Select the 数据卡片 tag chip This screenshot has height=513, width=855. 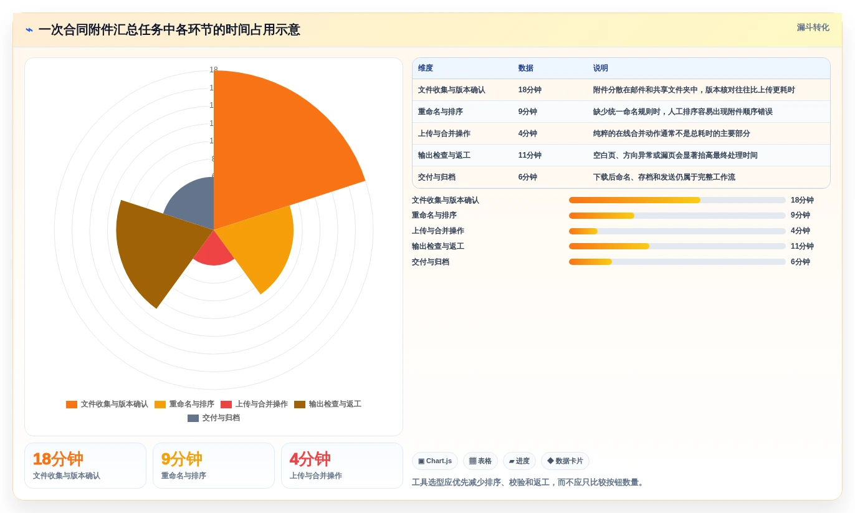pos(565,461)
